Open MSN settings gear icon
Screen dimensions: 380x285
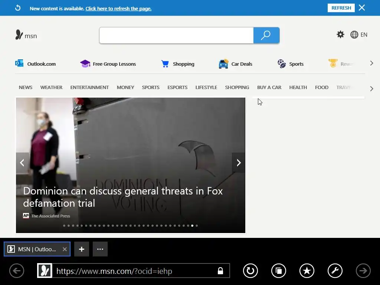tap(341, 35)
